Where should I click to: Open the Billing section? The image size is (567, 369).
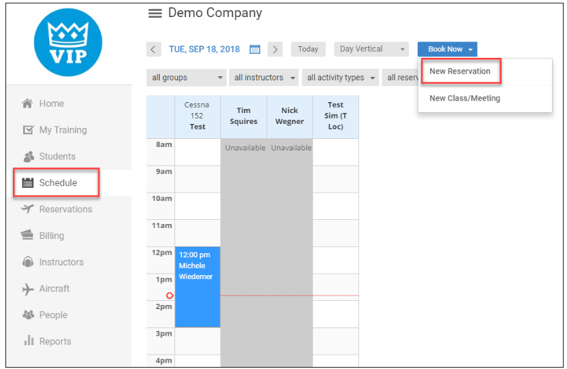(x=51, y=236)
